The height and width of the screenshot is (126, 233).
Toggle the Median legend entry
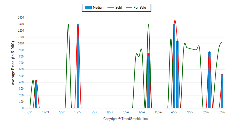coord(94,8)
